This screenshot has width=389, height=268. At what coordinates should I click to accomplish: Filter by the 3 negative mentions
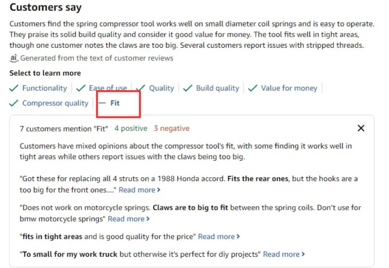(171, 128)
